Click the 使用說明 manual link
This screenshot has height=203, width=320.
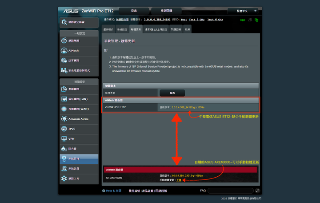(x=134, y=191)
